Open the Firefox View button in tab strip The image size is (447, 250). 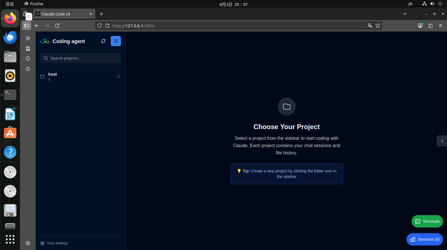tap(26, 14)
